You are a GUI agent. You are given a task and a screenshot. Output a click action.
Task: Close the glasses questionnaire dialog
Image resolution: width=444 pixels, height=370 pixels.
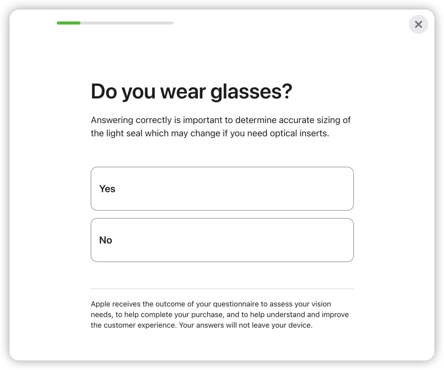coord(418,25)
